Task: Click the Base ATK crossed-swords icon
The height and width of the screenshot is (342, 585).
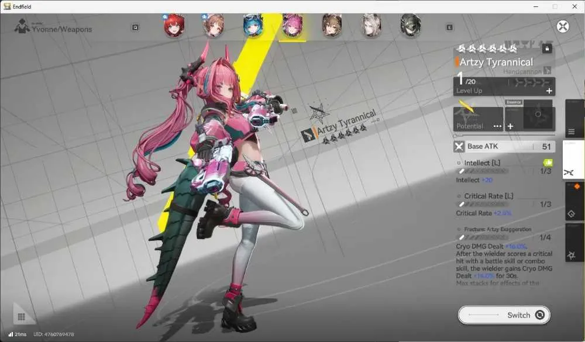Action: click(x=459, y=147)
